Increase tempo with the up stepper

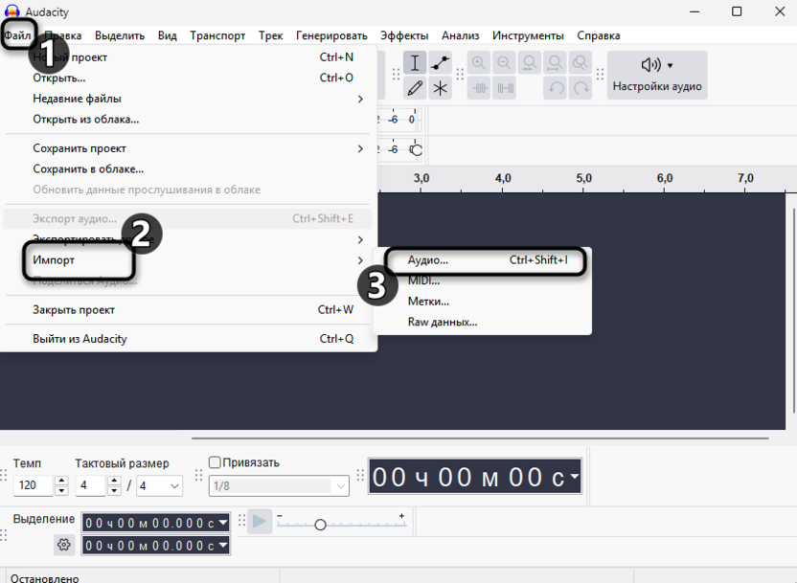tap(61, 481)
